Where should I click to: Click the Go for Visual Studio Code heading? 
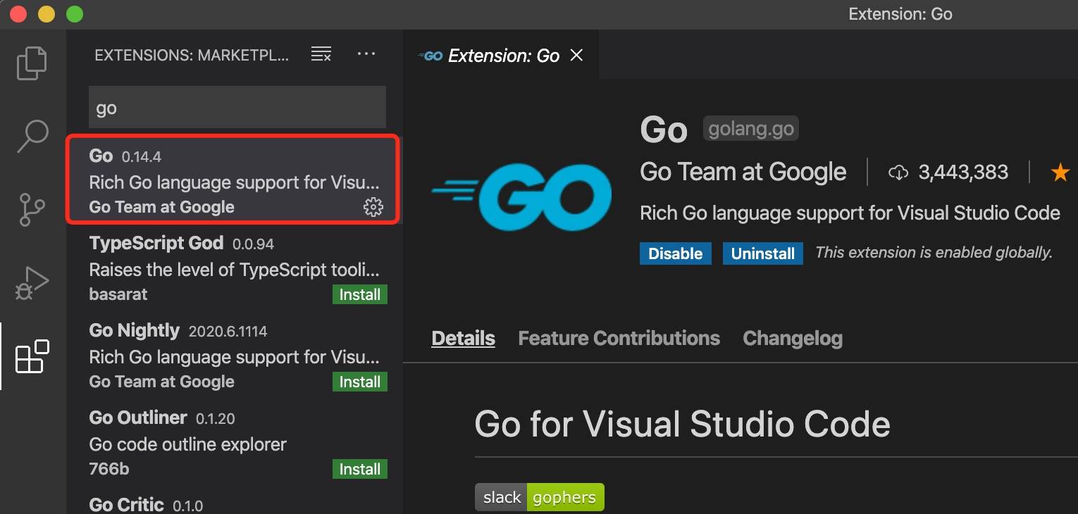point(682,425)
